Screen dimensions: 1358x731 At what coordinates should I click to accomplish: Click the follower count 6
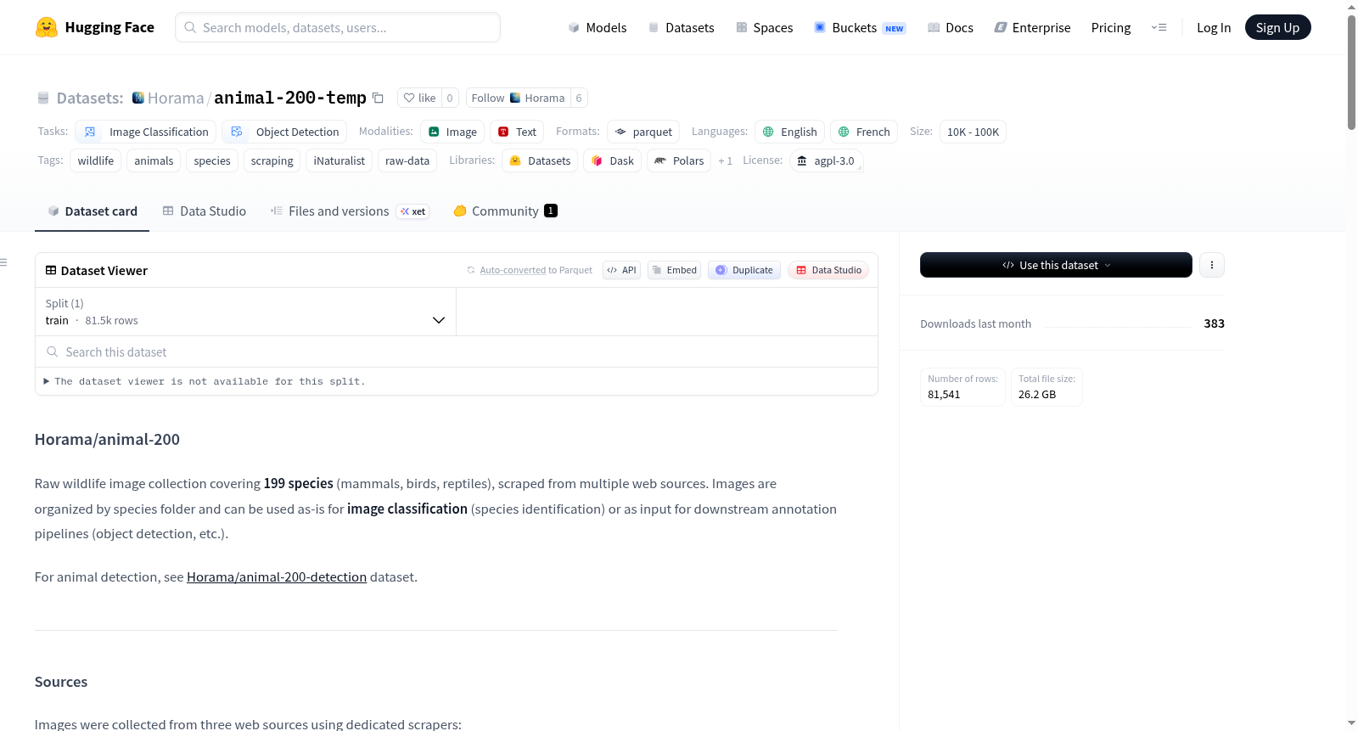[x=579, y=98]
